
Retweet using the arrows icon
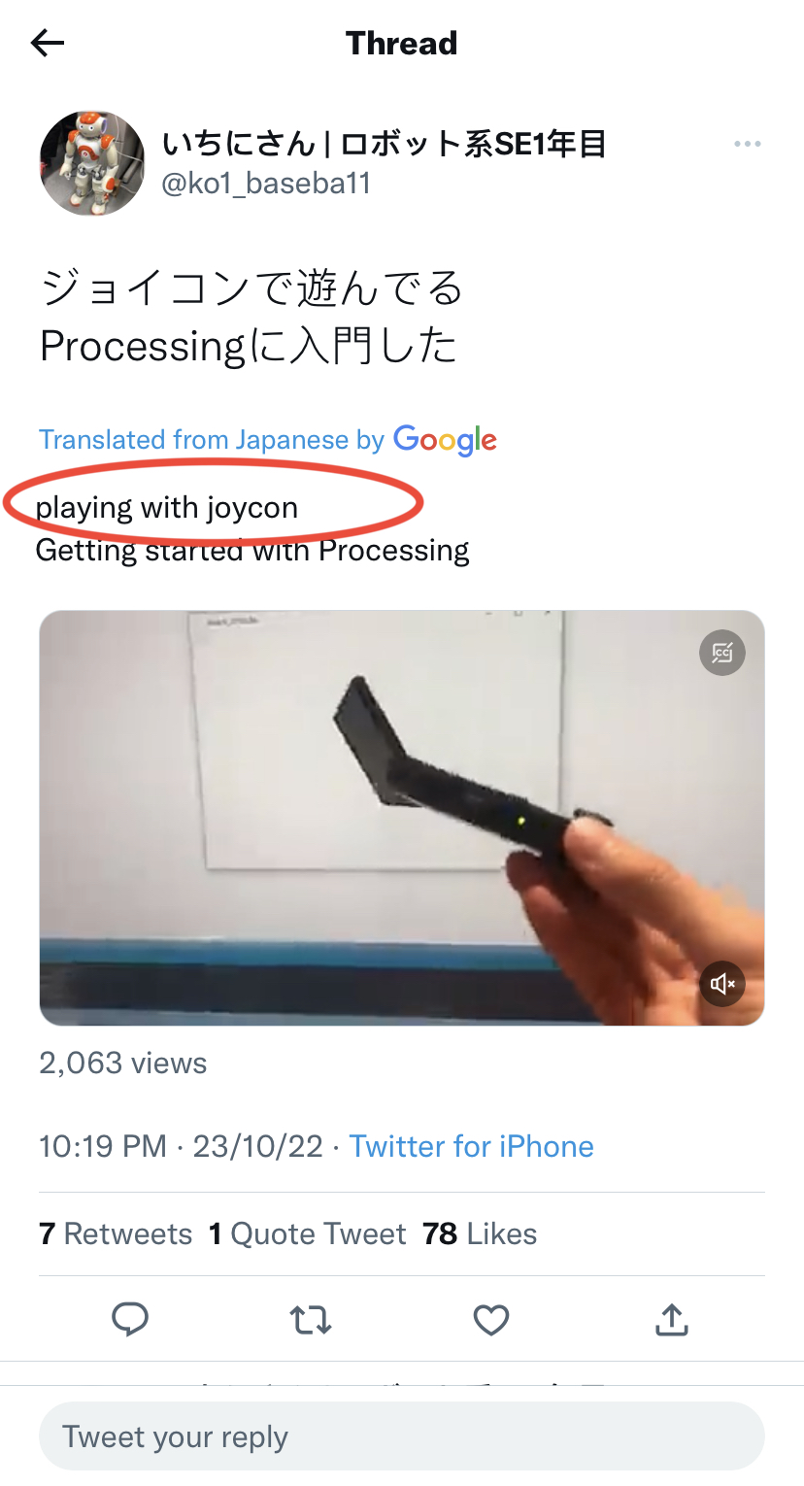pos(311,1320)
